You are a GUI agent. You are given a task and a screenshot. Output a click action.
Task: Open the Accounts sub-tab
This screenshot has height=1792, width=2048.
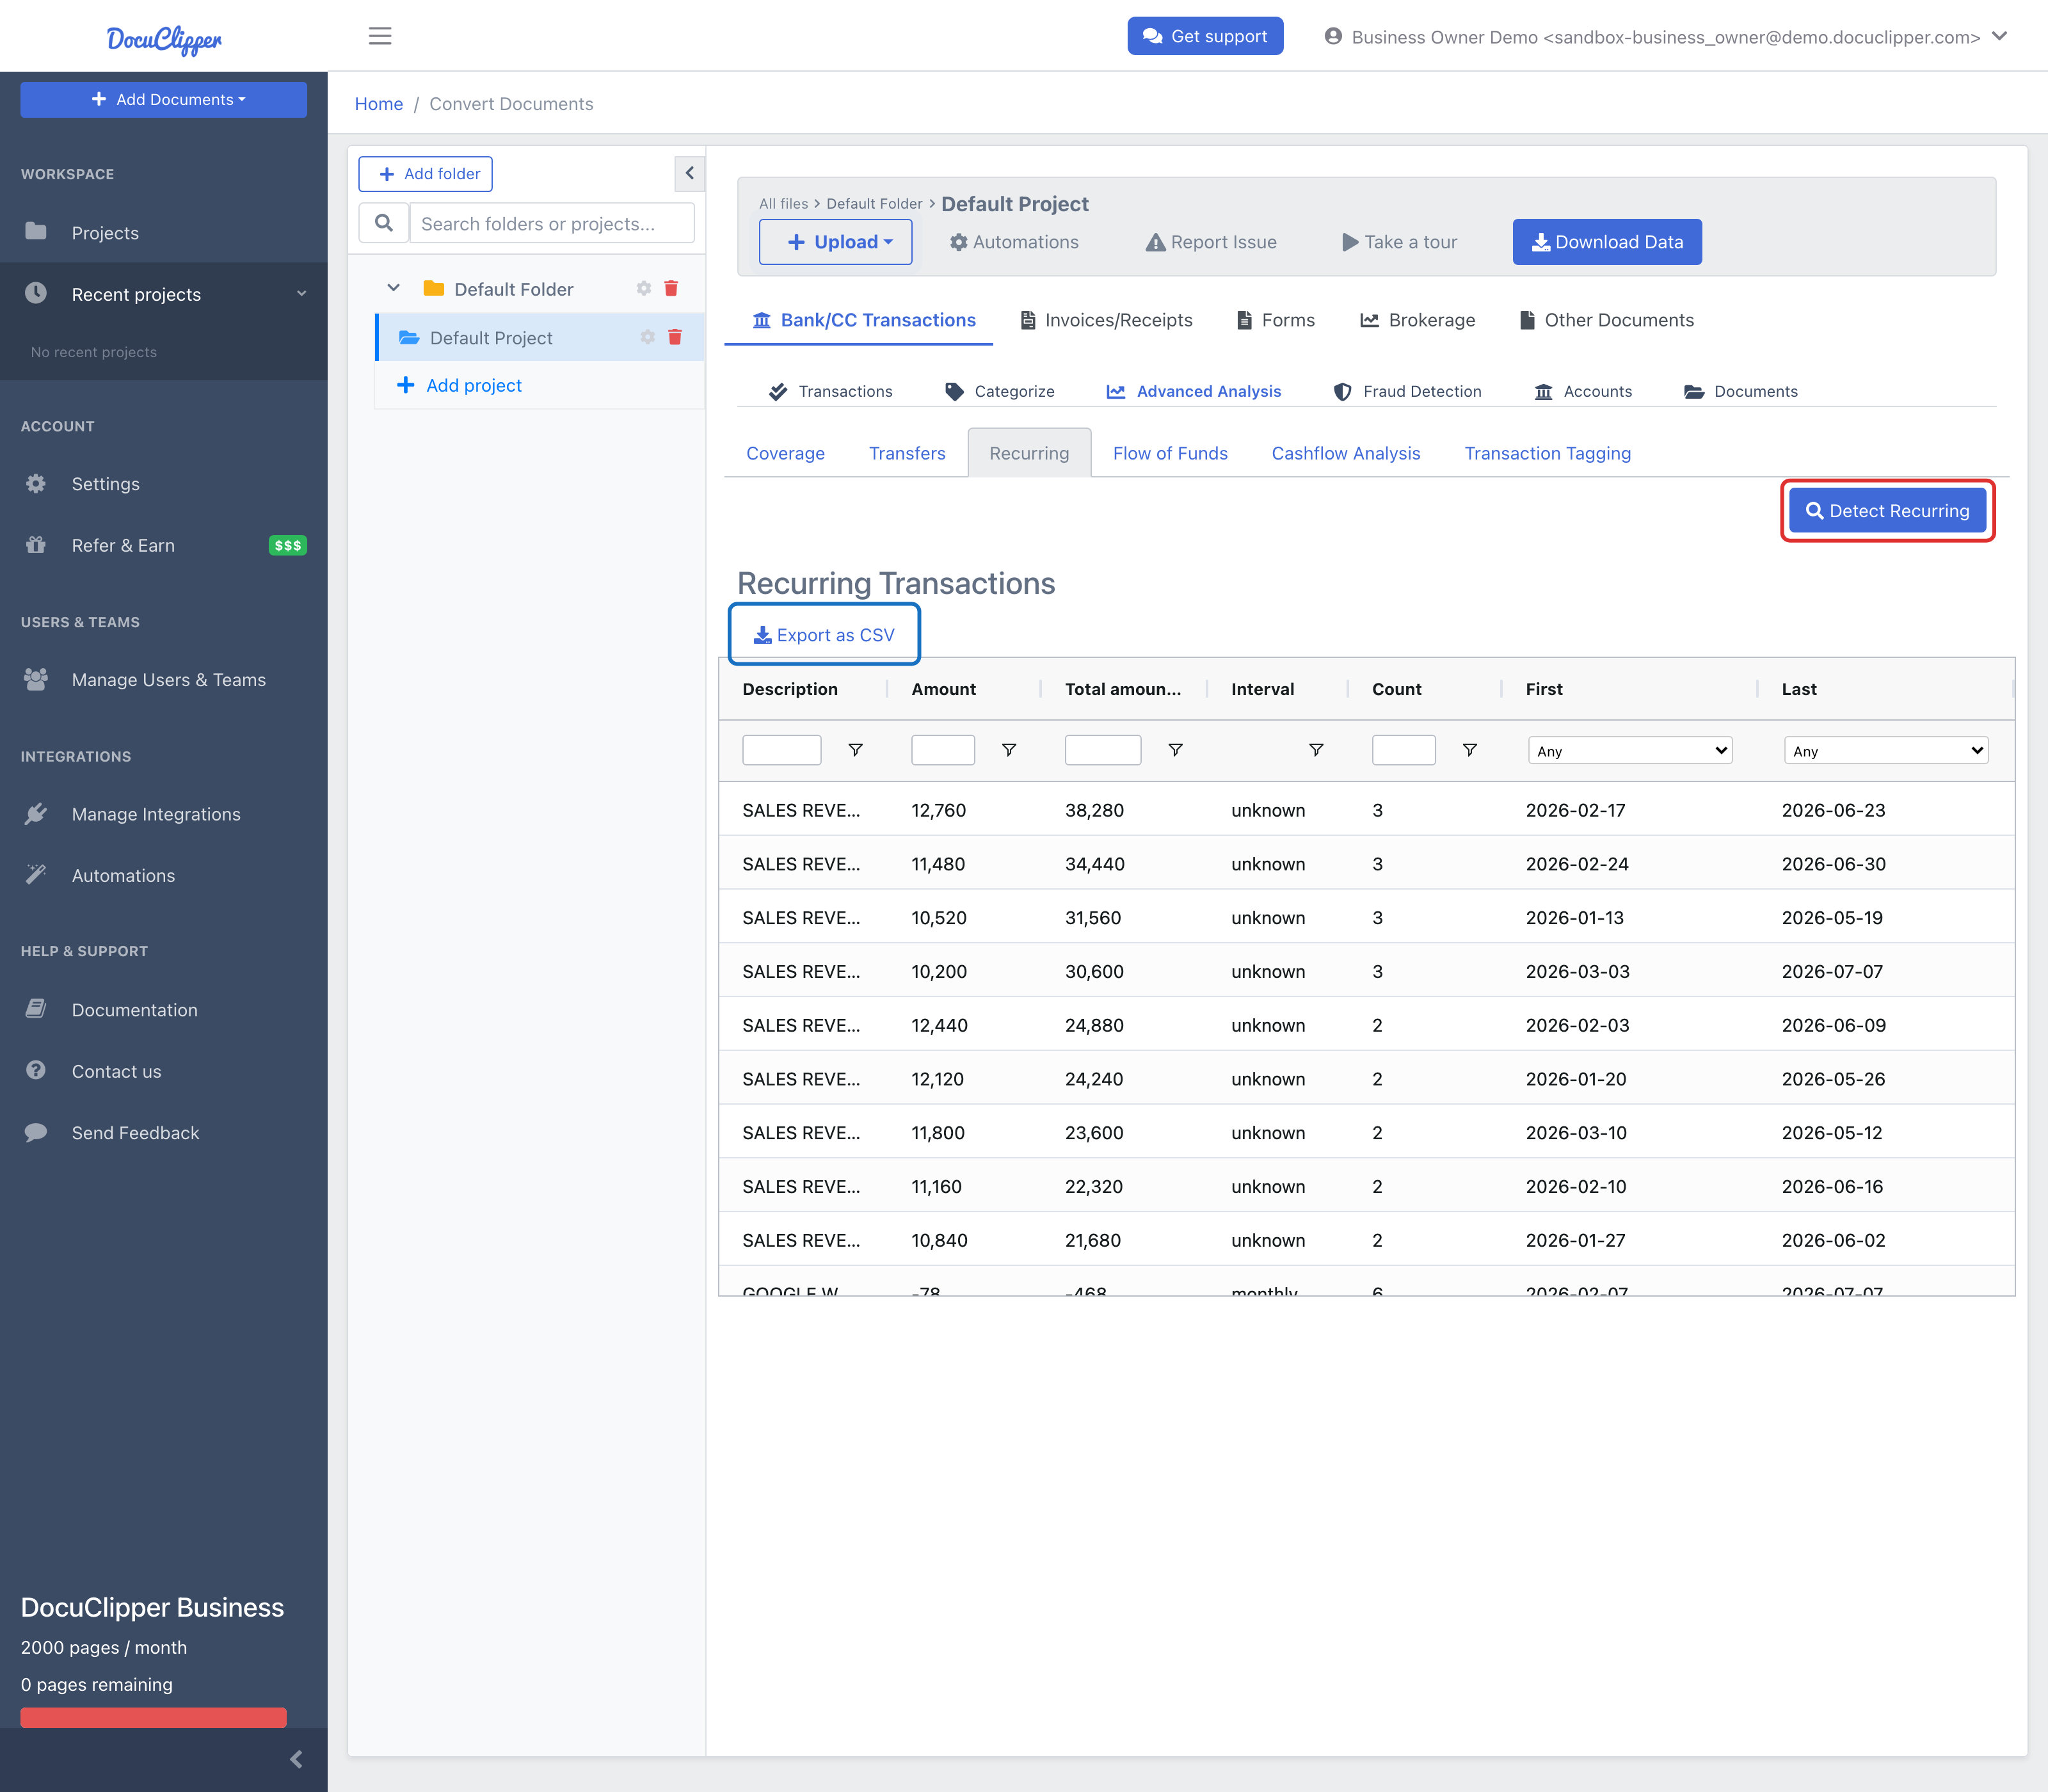point(1583,391)
